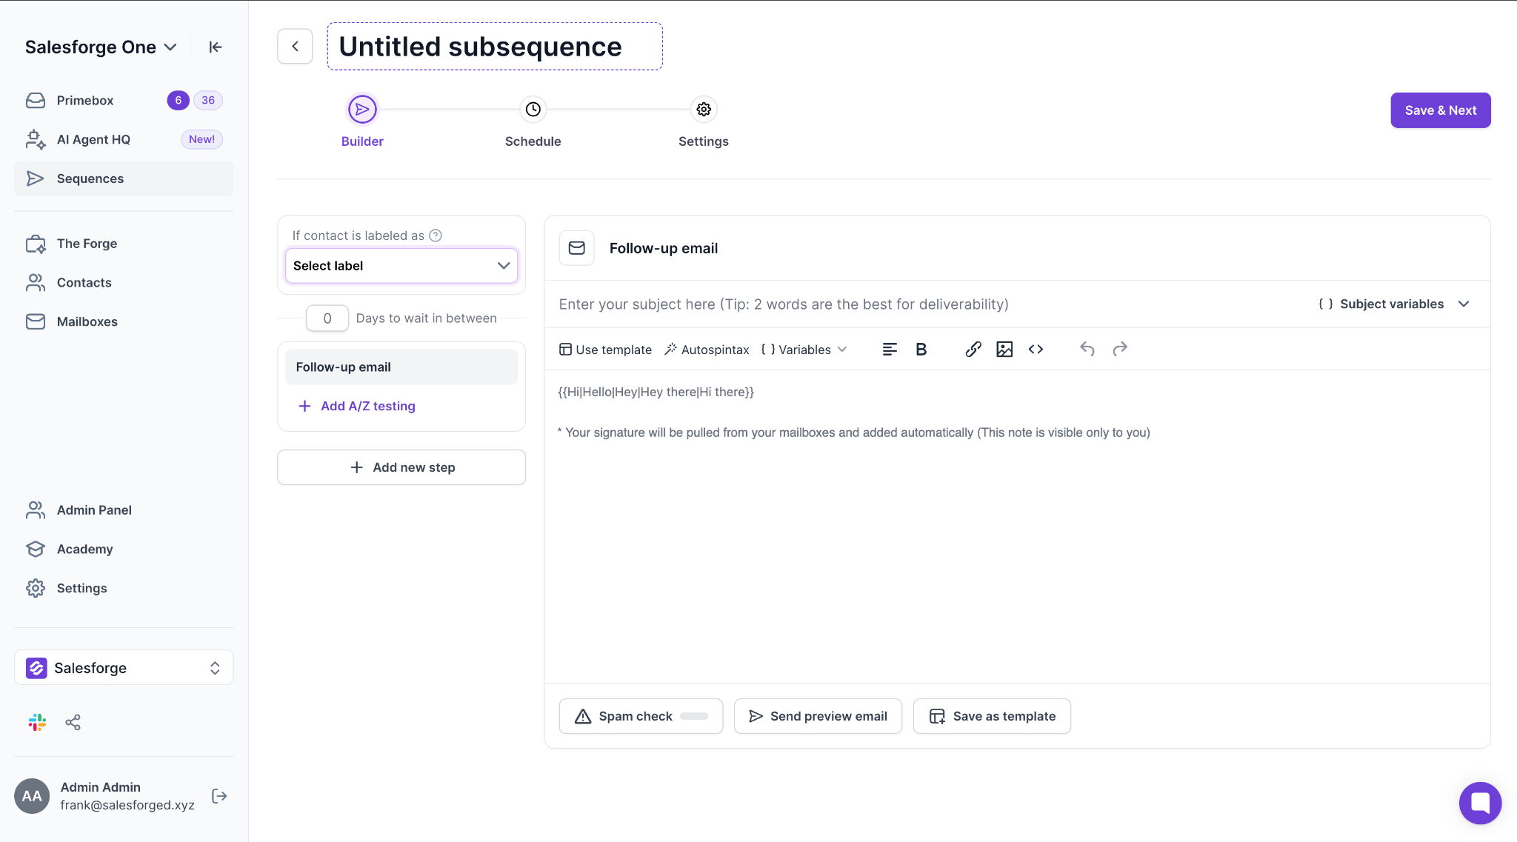This screenshot has height=842, width=1517.
Task: Click Use template in the toolbar
Action: (x=605, y=350)
